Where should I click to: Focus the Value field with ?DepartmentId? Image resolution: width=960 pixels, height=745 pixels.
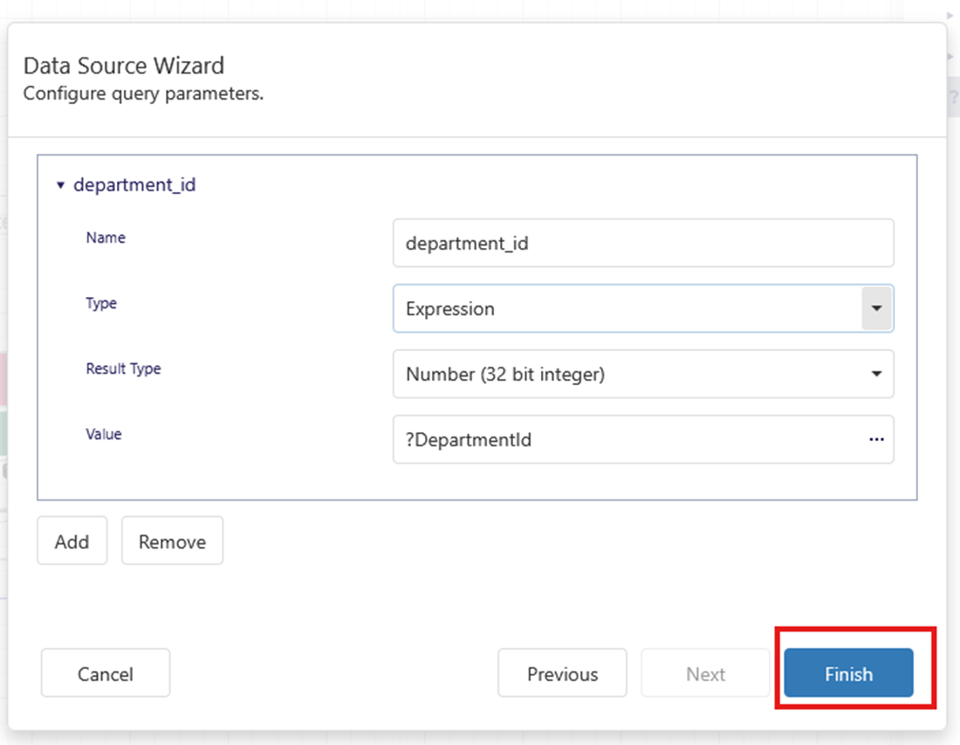coord(628,439)
